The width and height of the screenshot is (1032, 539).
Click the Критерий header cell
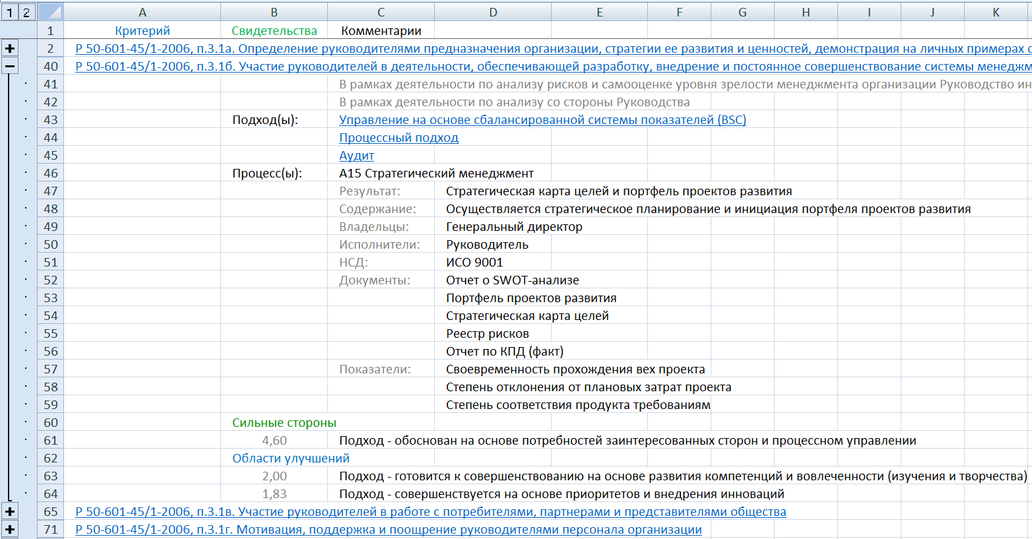tap(142, 31)
